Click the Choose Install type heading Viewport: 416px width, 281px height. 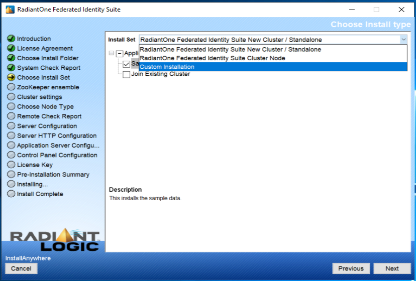(x=371, y=25)
